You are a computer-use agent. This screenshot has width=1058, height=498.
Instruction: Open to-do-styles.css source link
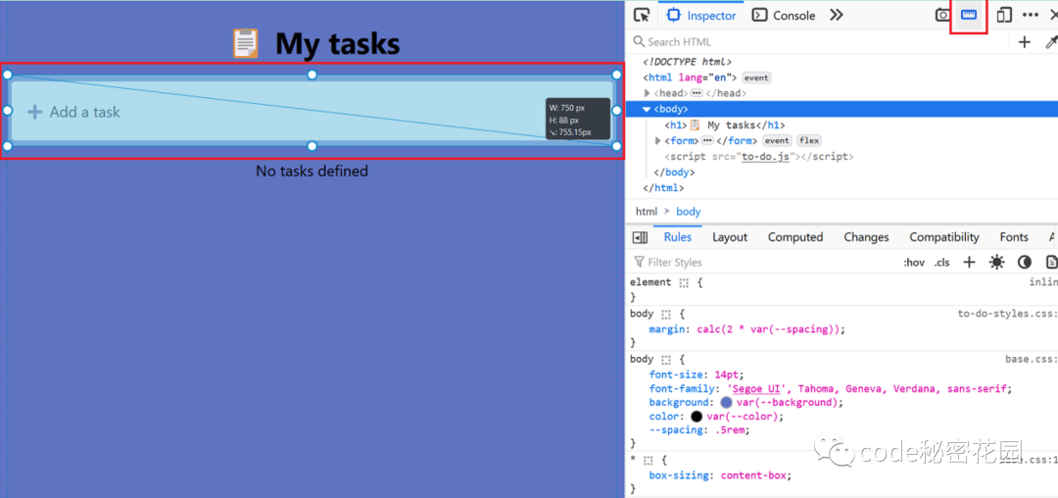tap(1007, 314)
